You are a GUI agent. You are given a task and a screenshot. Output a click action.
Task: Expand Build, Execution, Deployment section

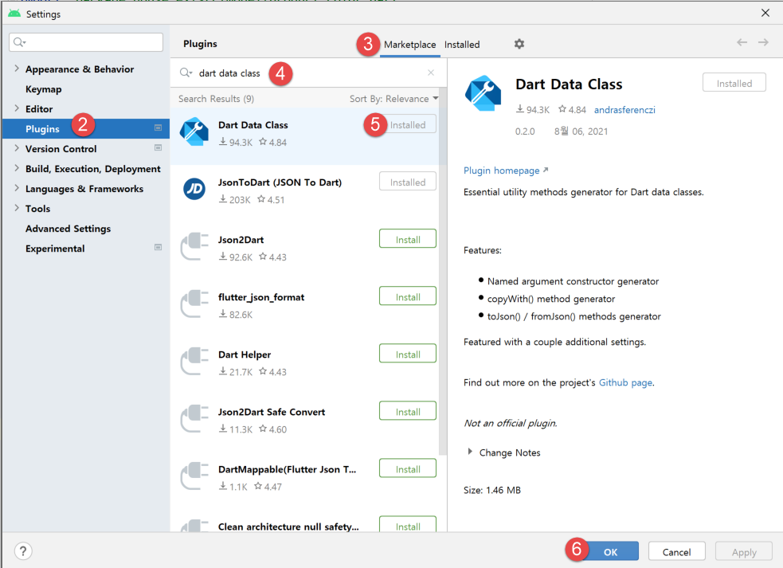click(17, 168)
